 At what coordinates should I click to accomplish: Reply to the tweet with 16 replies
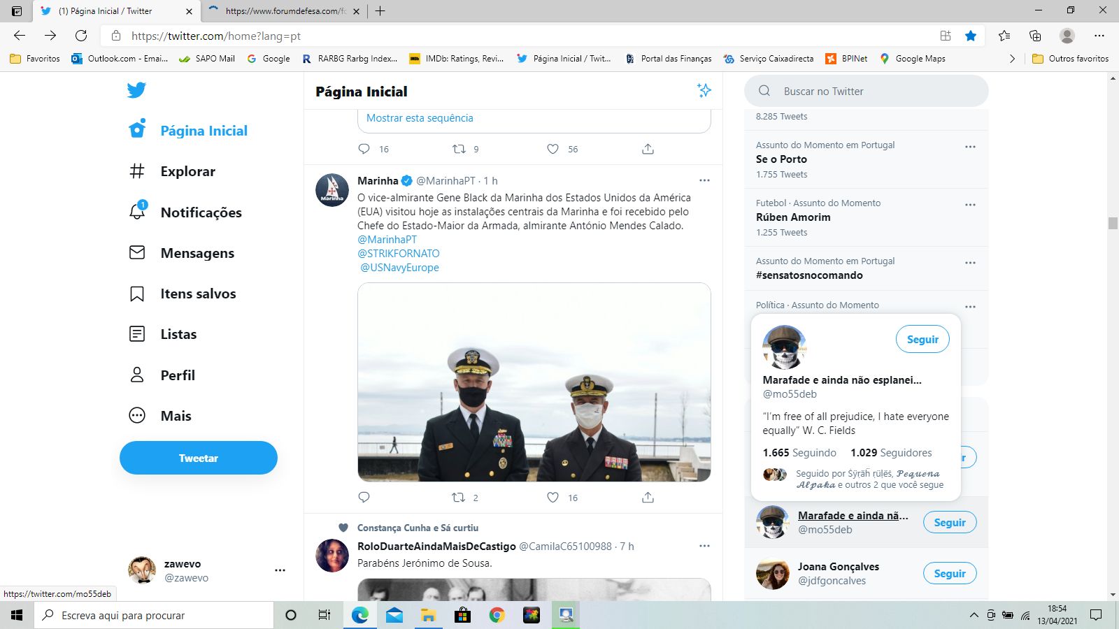click(364, 149)
